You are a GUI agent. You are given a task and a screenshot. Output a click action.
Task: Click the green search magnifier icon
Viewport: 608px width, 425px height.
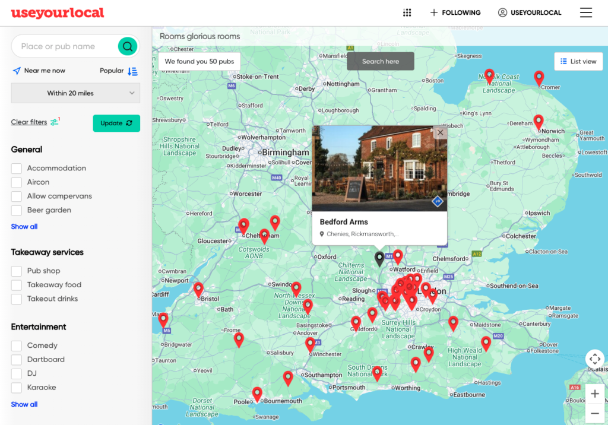click(x=127, y=46)
